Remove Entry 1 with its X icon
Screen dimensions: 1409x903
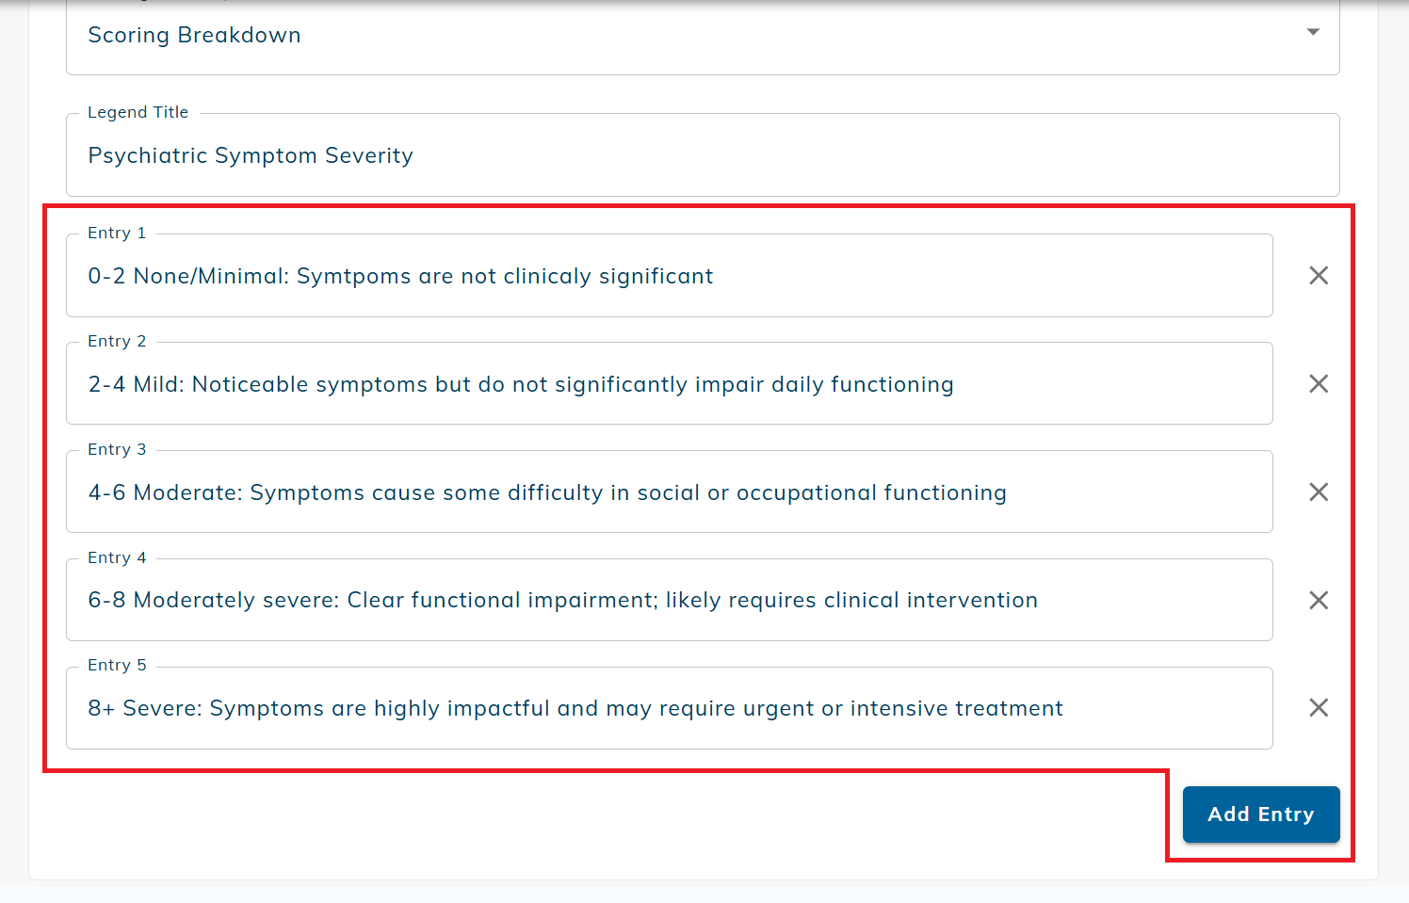1319,276
